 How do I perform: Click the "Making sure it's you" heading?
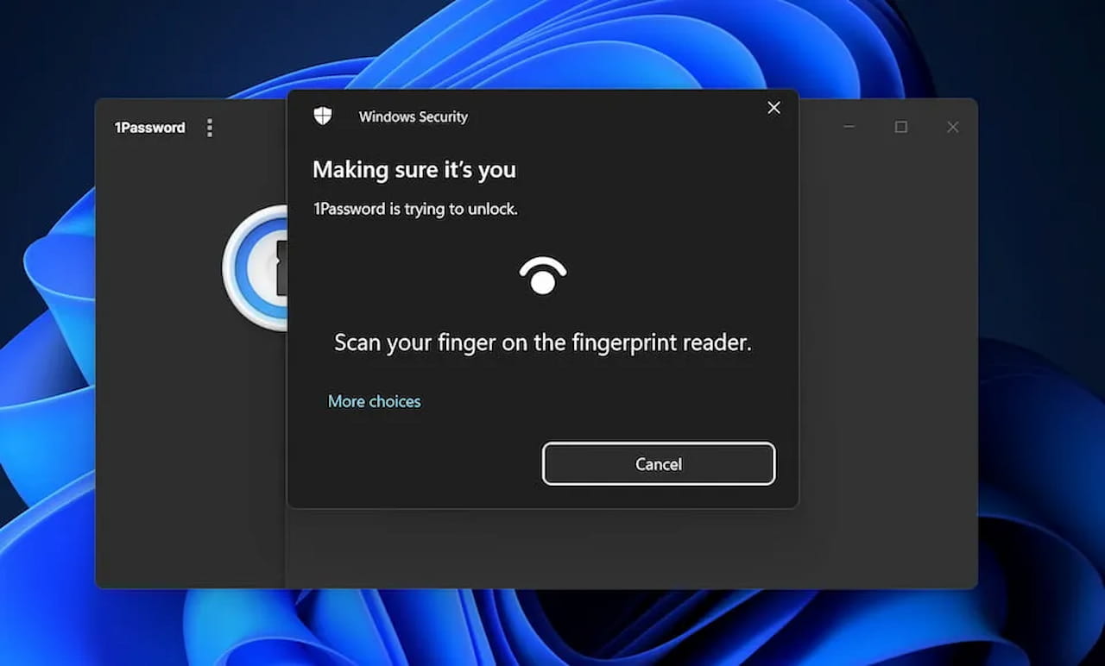pos(414,170)
